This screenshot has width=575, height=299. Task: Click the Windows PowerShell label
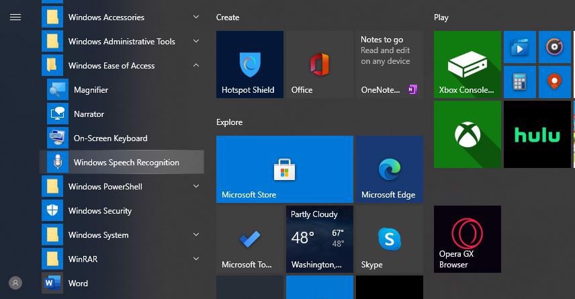click(x=105, y=187)
